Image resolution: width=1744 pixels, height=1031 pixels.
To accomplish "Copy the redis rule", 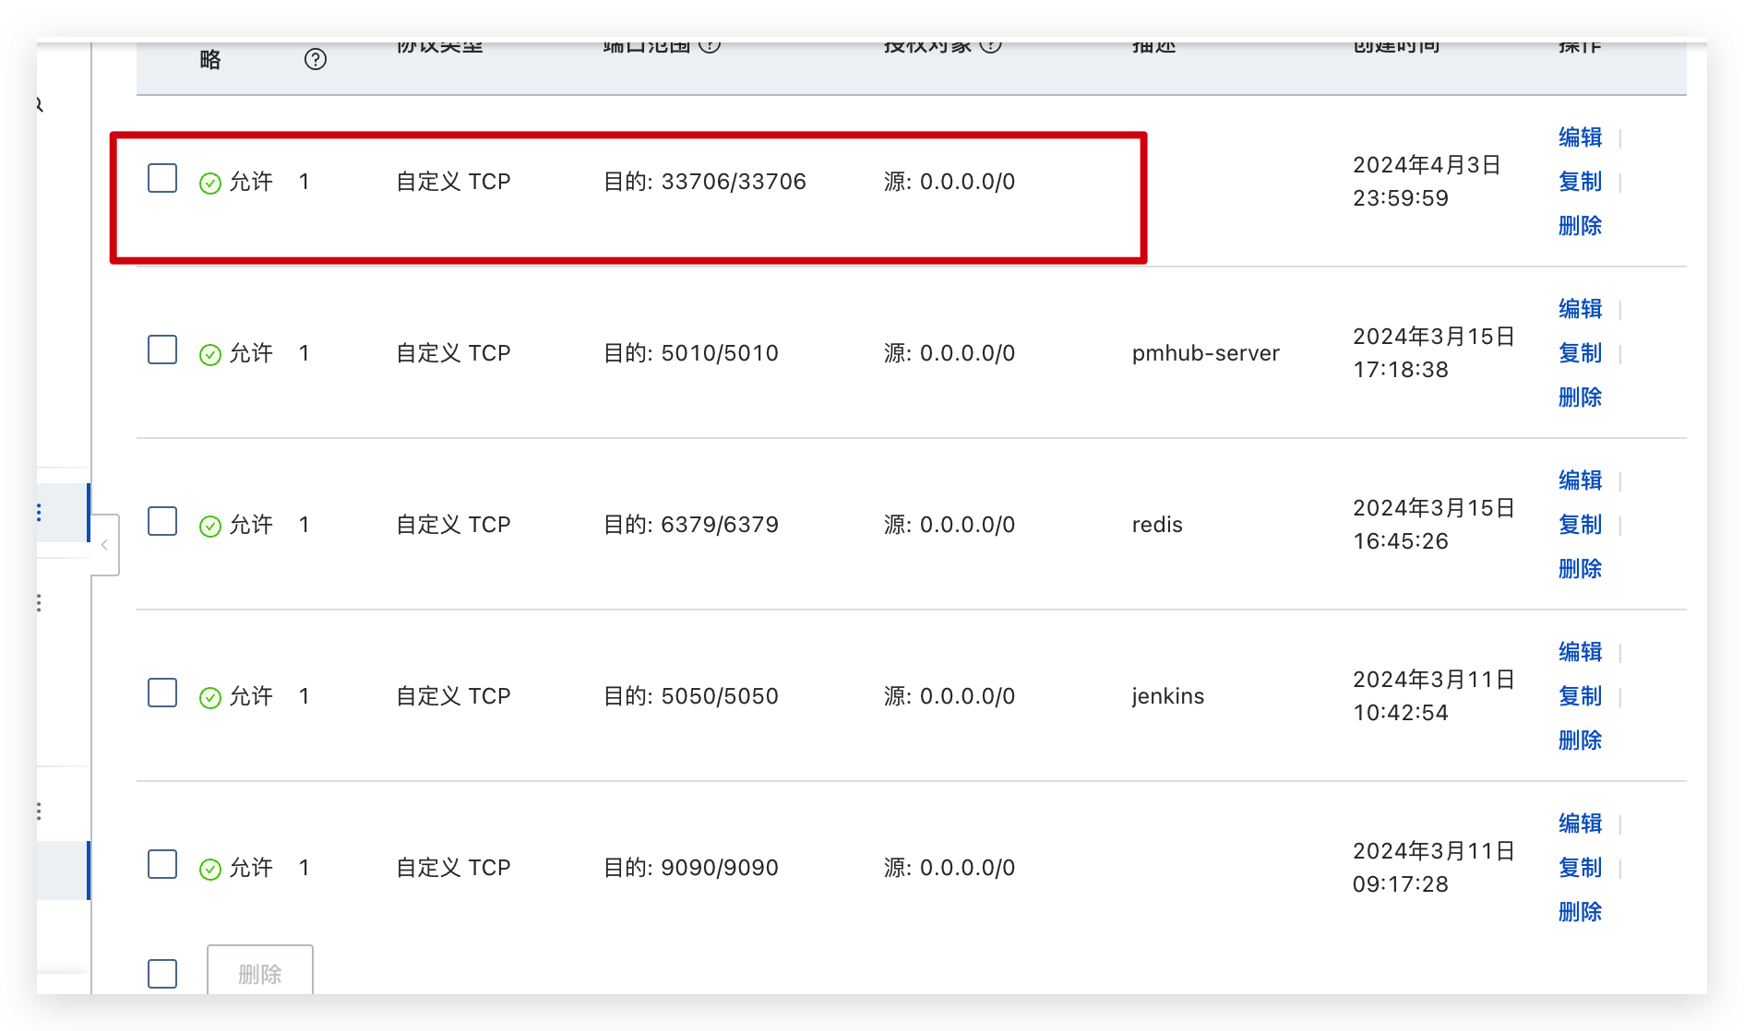I will pyautogui.click(x=1580, y=525).
